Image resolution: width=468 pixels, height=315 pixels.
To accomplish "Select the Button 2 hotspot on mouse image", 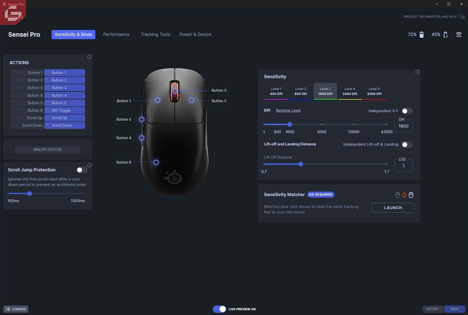I will point(191,100).
